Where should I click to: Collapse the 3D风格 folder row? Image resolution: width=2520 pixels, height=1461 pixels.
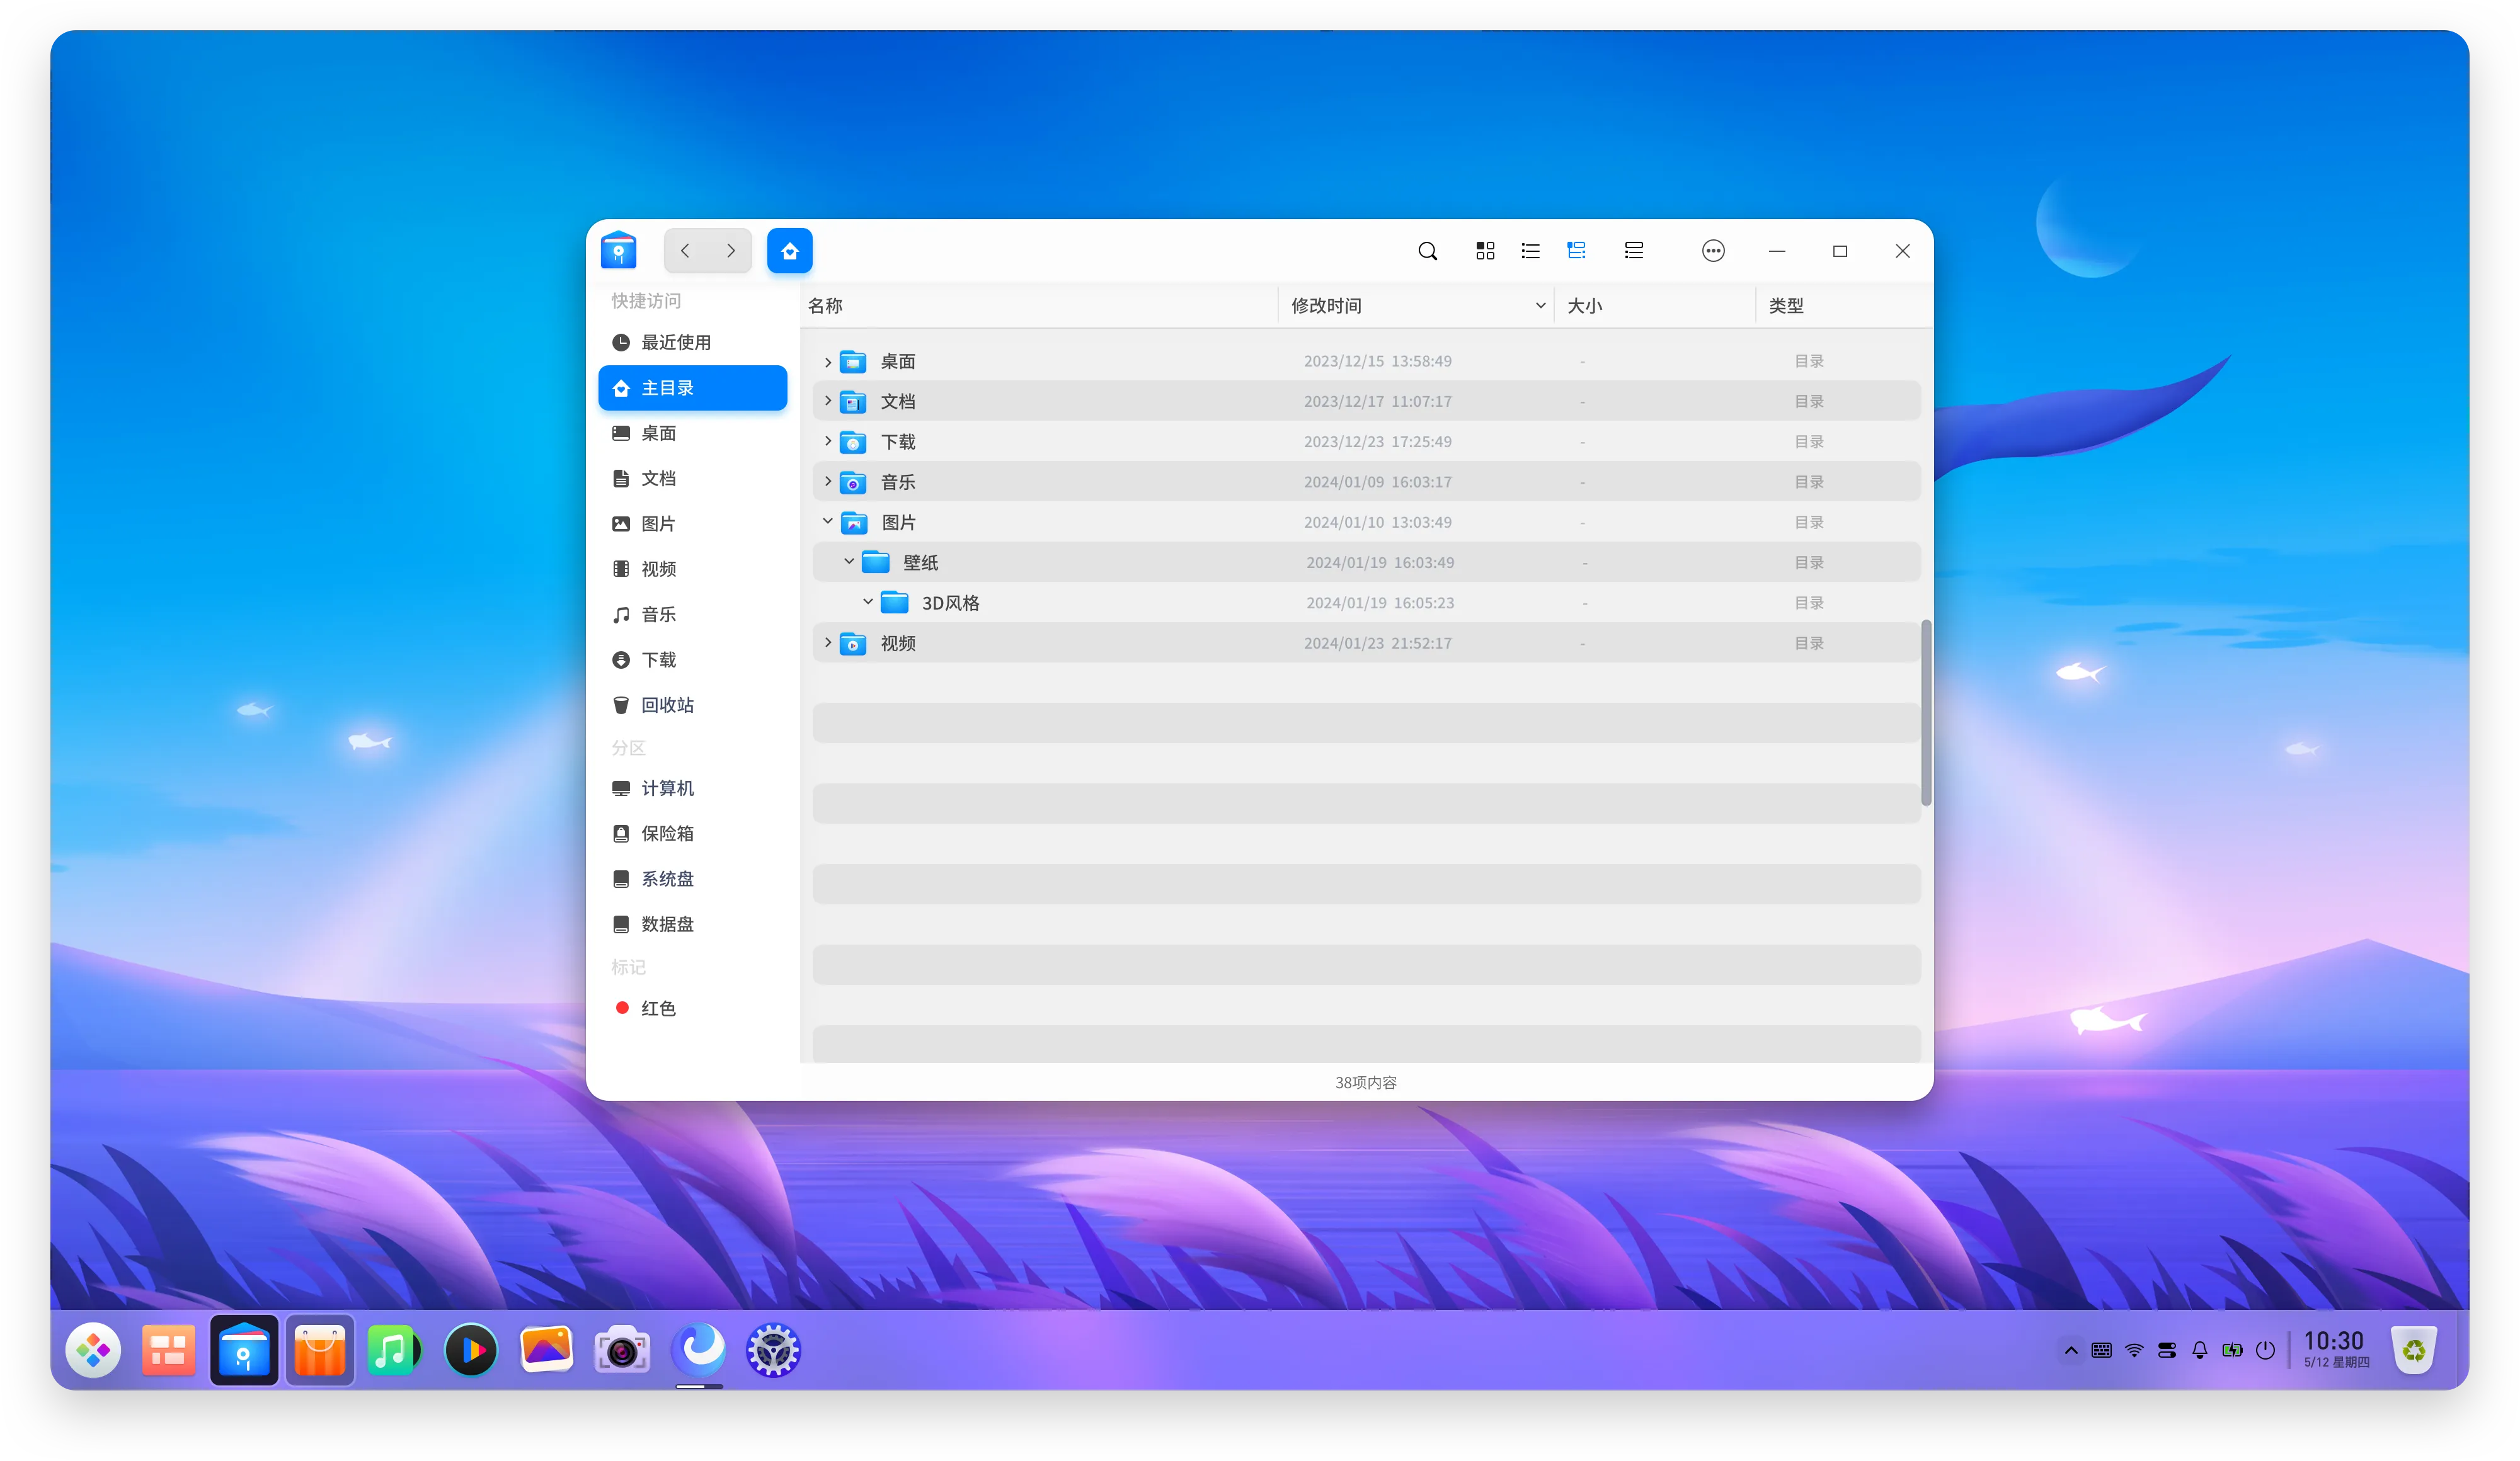tap(868, 601)
